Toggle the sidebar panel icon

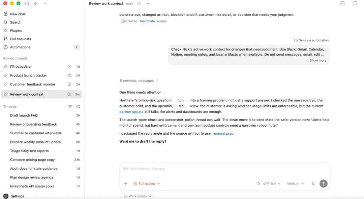pos(27,3)
